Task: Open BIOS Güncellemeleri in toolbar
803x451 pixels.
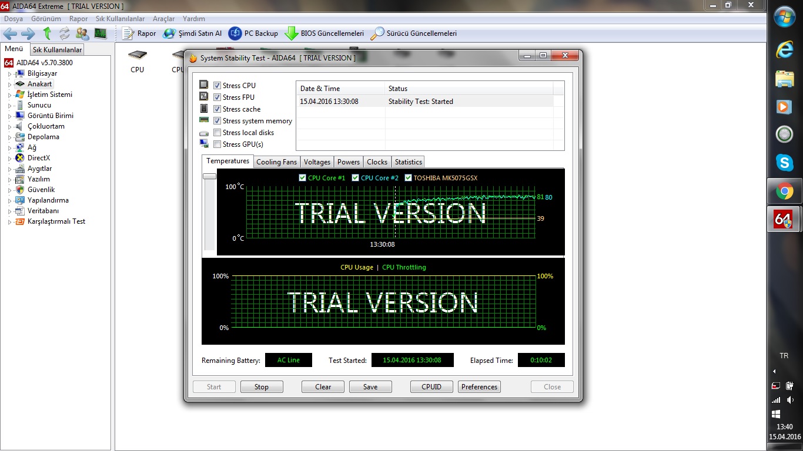Action: point(324,33)
